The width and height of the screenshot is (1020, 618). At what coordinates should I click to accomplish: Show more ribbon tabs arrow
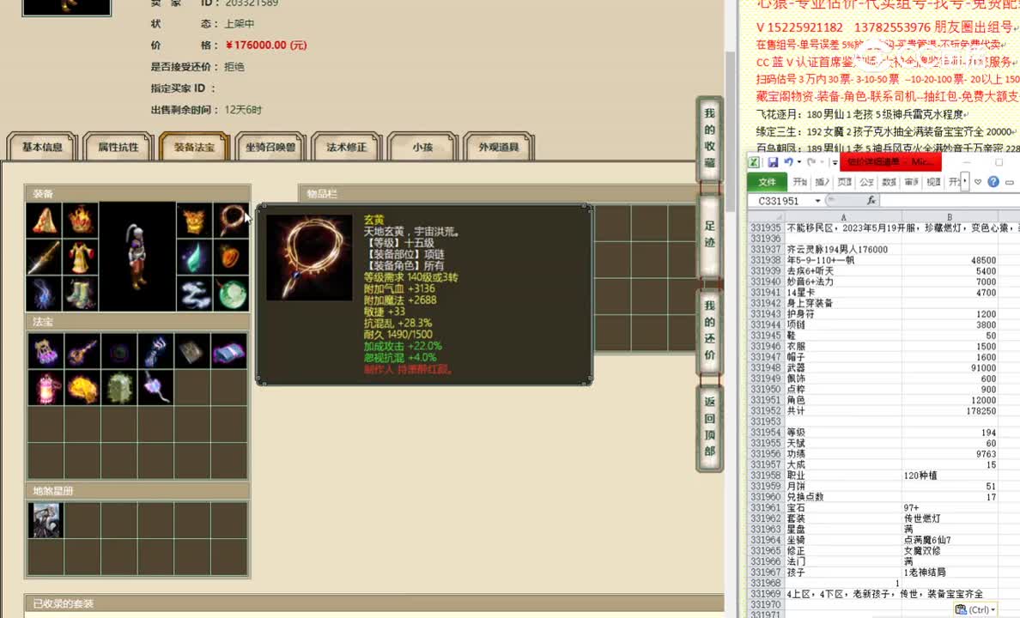(965, 181)
